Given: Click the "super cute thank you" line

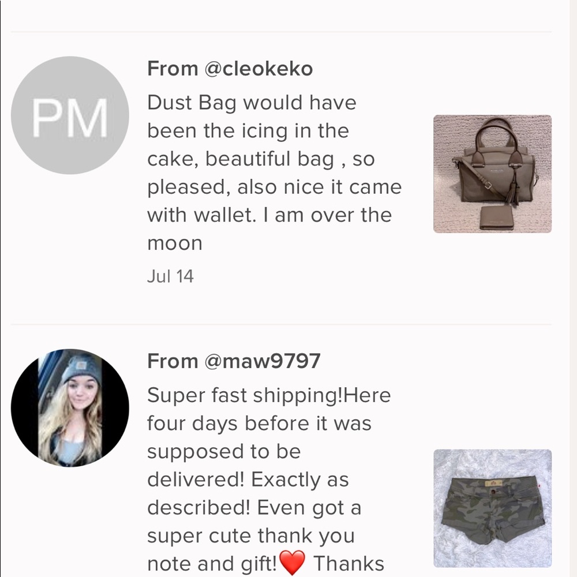Looking at the screenshot, I should [250, 536].
